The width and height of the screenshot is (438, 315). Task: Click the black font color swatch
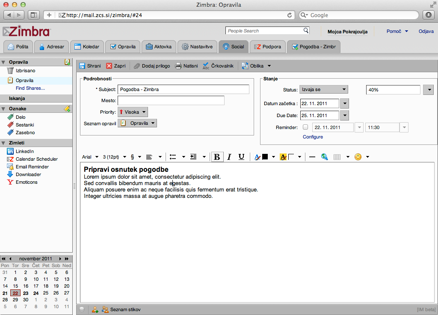point(265,157)
